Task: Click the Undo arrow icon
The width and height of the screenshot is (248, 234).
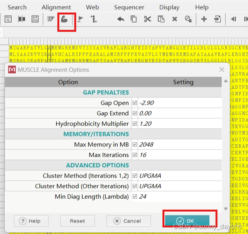Action: tap(121, 19)
